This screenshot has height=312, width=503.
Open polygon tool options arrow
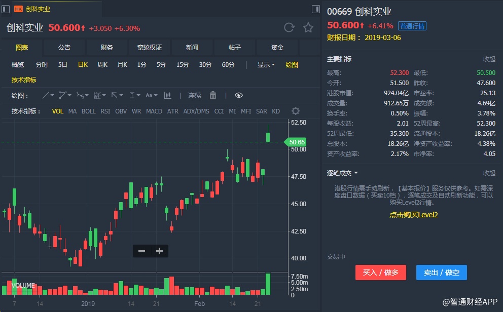pos(69,95)
